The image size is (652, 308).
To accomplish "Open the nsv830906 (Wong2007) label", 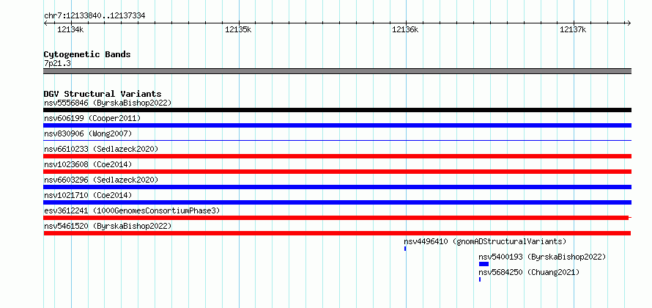I will 88,133.
